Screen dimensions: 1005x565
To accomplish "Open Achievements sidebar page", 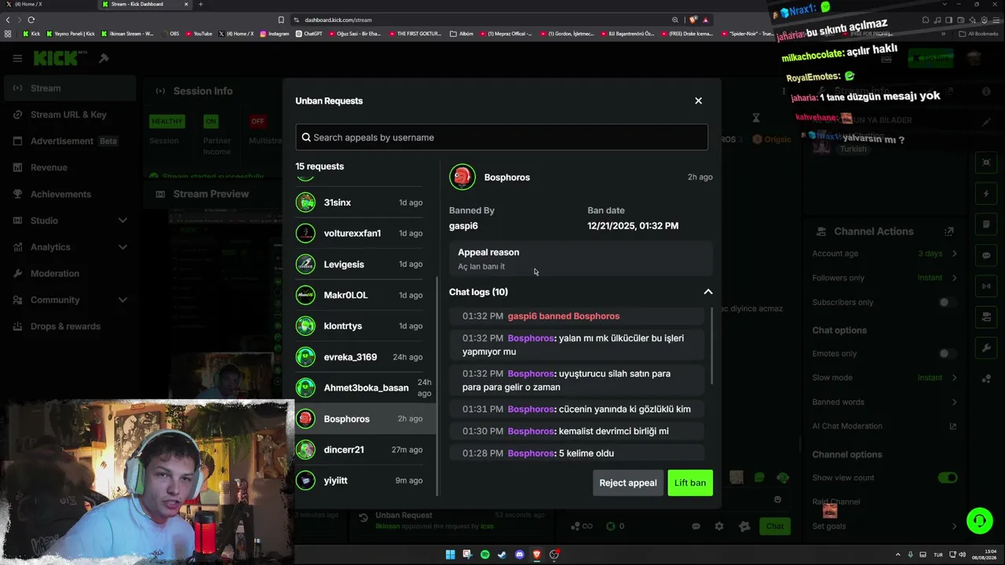I will [69, 194].
